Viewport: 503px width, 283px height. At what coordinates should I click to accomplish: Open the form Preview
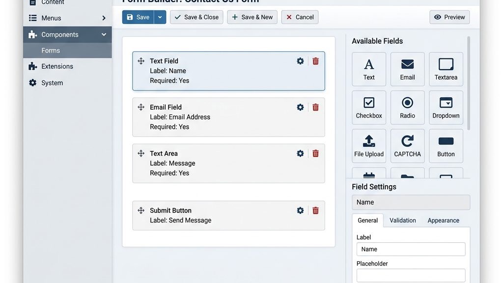(449, 17)
